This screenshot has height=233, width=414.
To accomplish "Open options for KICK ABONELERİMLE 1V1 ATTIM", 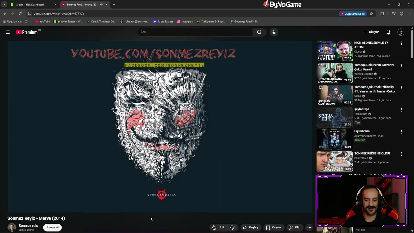I will (401, 43).
